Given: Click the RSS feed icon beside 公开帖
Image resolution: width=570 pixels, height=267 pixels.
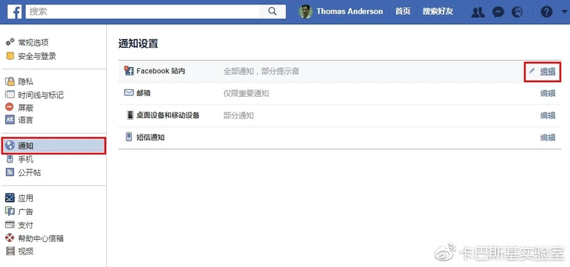Looking at the screenshot, I should (10, 172).
